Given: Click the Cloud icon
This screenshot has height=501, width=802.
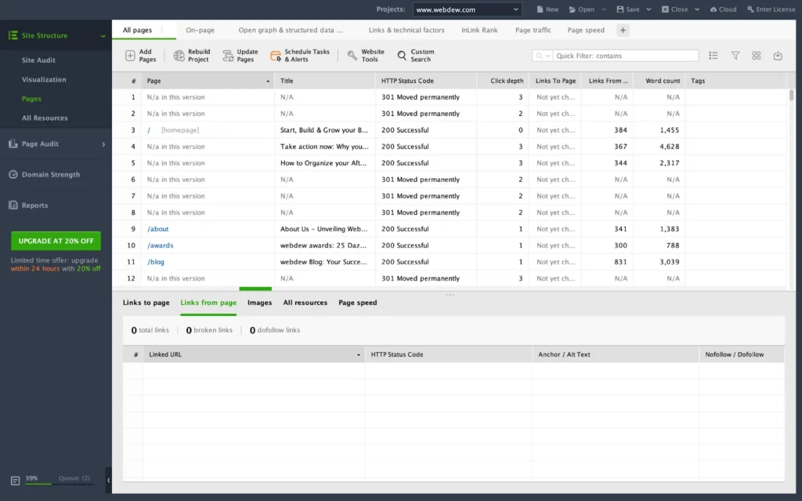Looking at the screenshot, I should click(721, 9).
